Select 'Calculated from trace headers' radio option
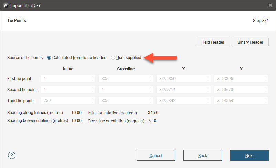276x168 pixels. tap(49, 58)
